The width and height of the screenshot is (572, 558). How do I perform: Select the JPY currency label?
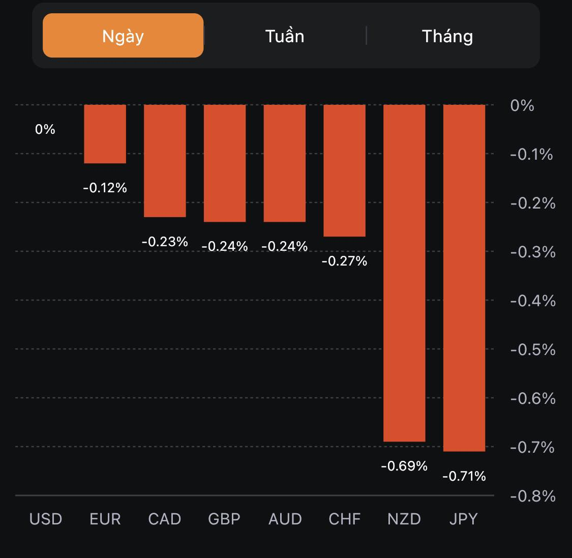[464, 519]
